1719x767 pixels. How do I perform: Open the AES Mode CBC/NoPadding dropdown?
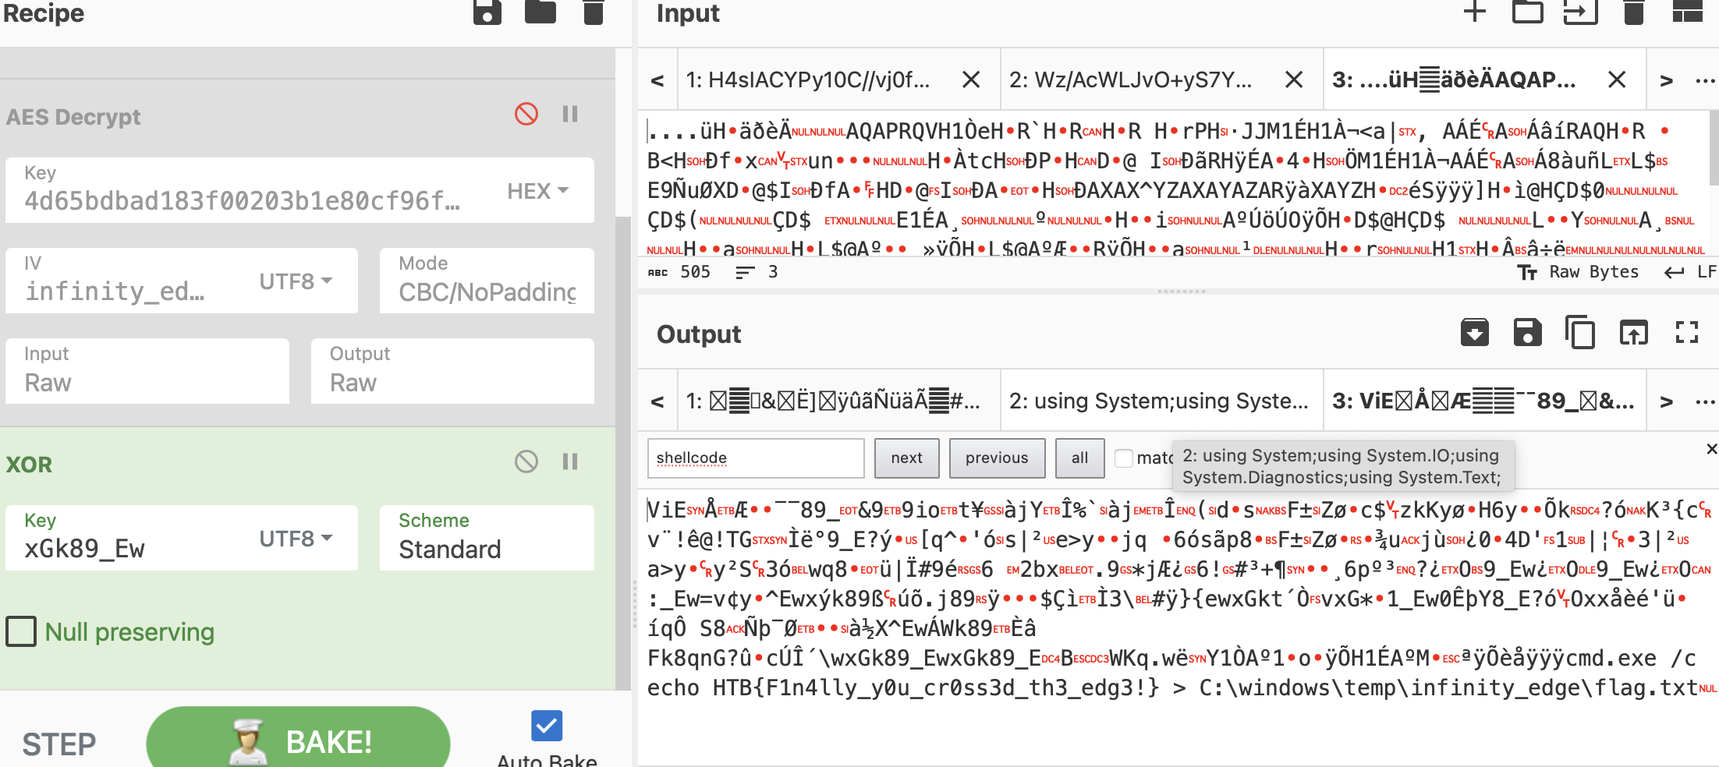pos(487,281)
